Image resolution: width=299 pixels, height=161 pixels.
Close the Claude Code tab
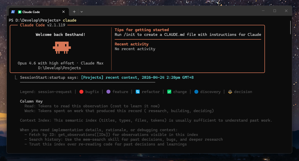point(64,12)
